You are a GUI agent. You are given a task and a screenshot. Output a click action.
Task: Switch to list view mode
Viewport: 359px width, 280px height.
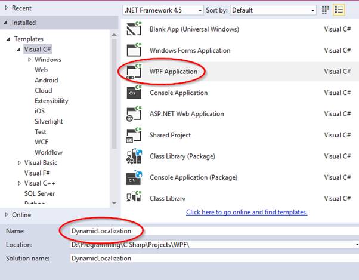coord(339,10)
